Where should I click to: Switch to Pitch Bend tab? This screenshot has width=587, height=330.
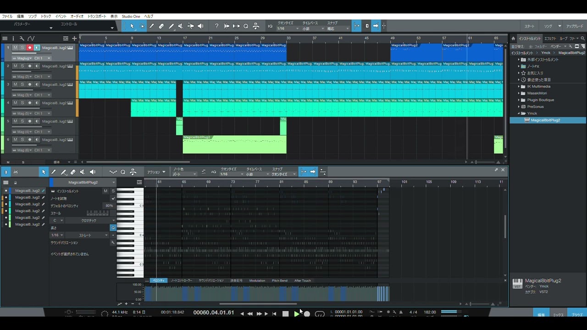280,280
